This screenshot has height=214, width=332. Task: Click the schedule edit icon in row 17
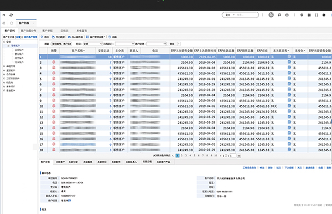tap(289, 144)
